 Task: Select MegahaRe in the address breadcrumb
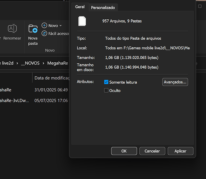point(58,63)
